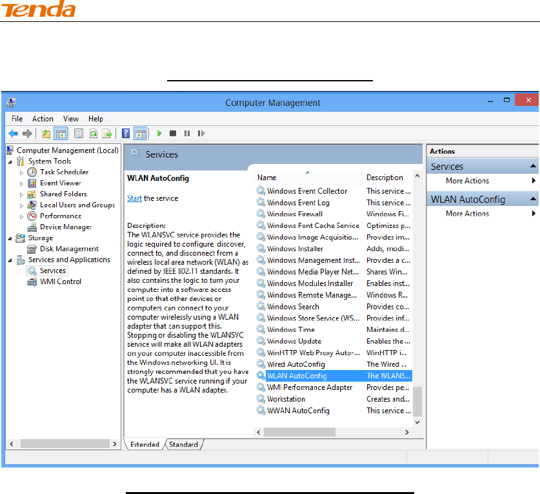
Task: Click the services list vertical scrollbar thumb
Action: click(x=417, y=402)
